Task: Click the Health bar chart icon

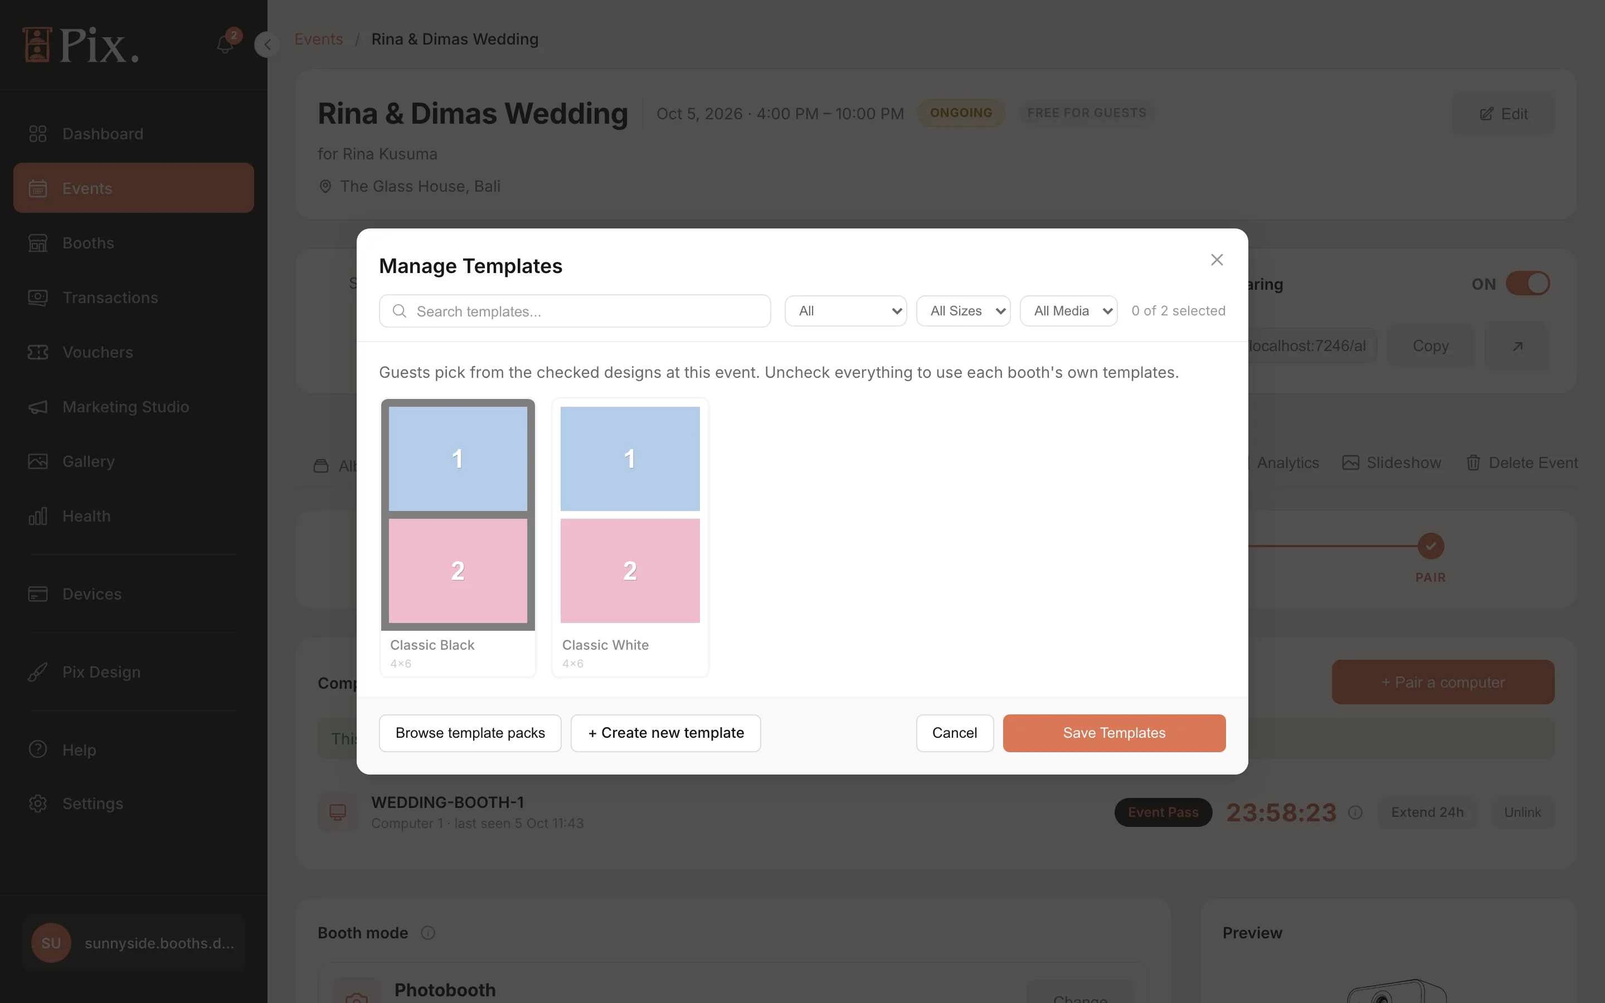Action: (38, 516)
